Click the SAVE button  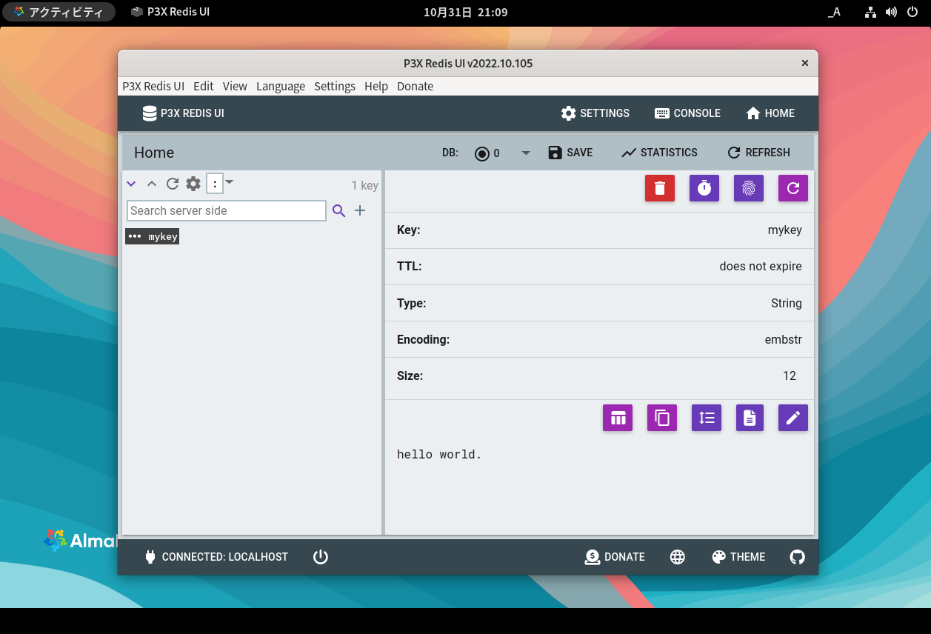(x=570, y=153)
